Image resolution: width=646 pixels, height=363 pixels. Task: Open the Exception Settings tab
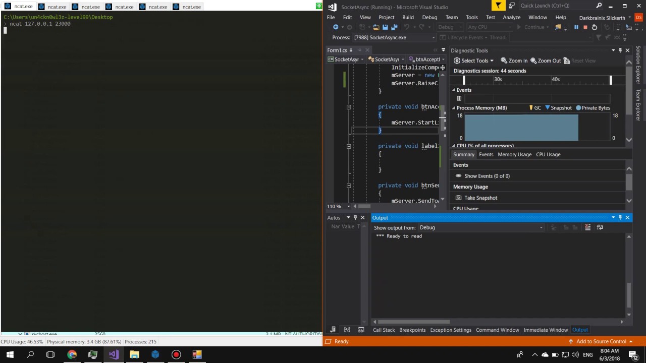pyautogui.click(x=451, y=330)
